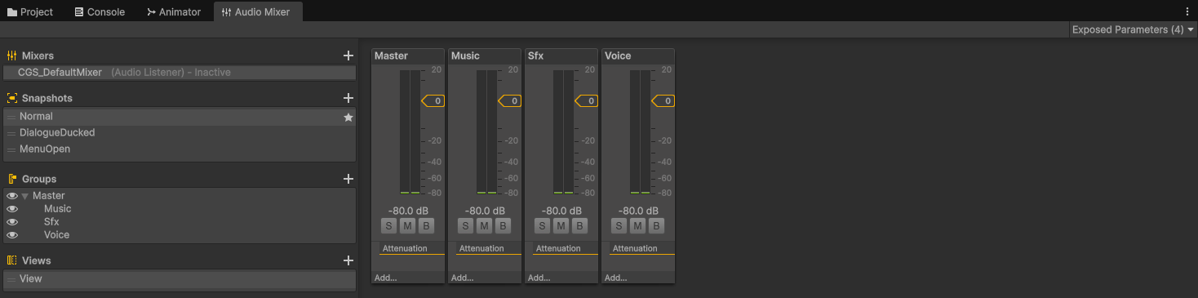Image resolution: width=1198 pixels, height=298 pixels.
Task: Click the Sfx volume fader handle
Action: [586, 101]
